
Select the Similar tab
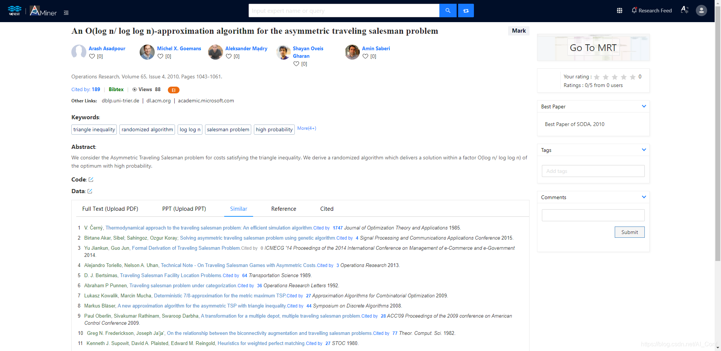point(238,209)
